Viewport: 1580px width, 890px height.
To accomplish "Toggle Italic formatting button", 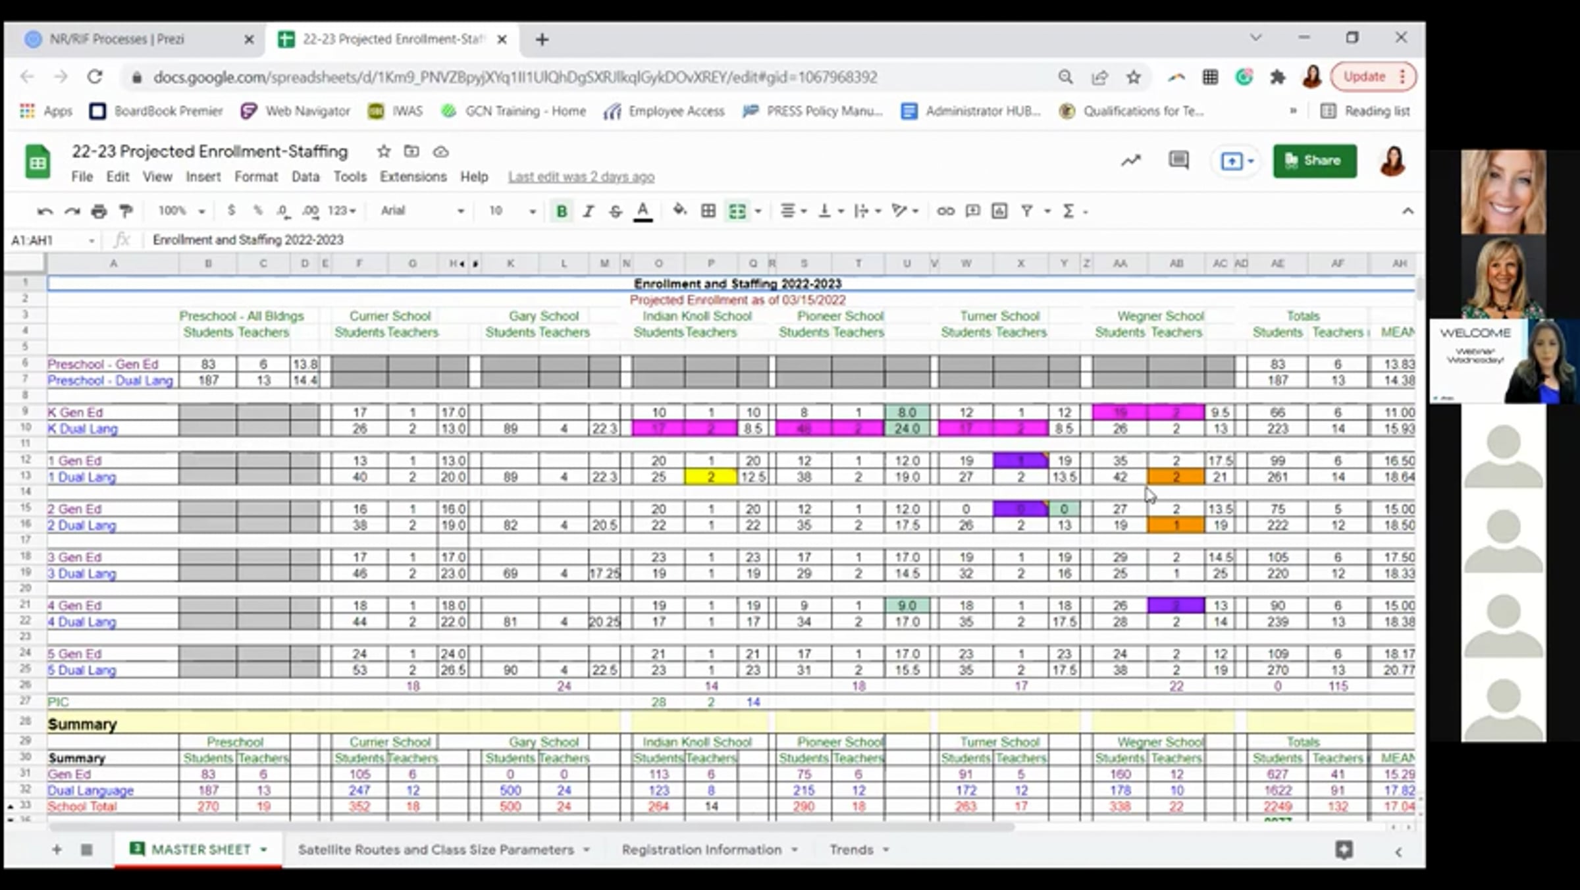I will [589, 211].
